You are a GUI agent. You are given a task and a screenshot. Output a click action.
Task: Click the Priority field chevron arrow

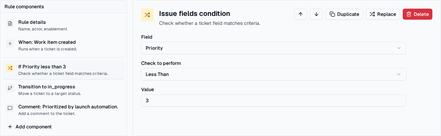(399, 48)
